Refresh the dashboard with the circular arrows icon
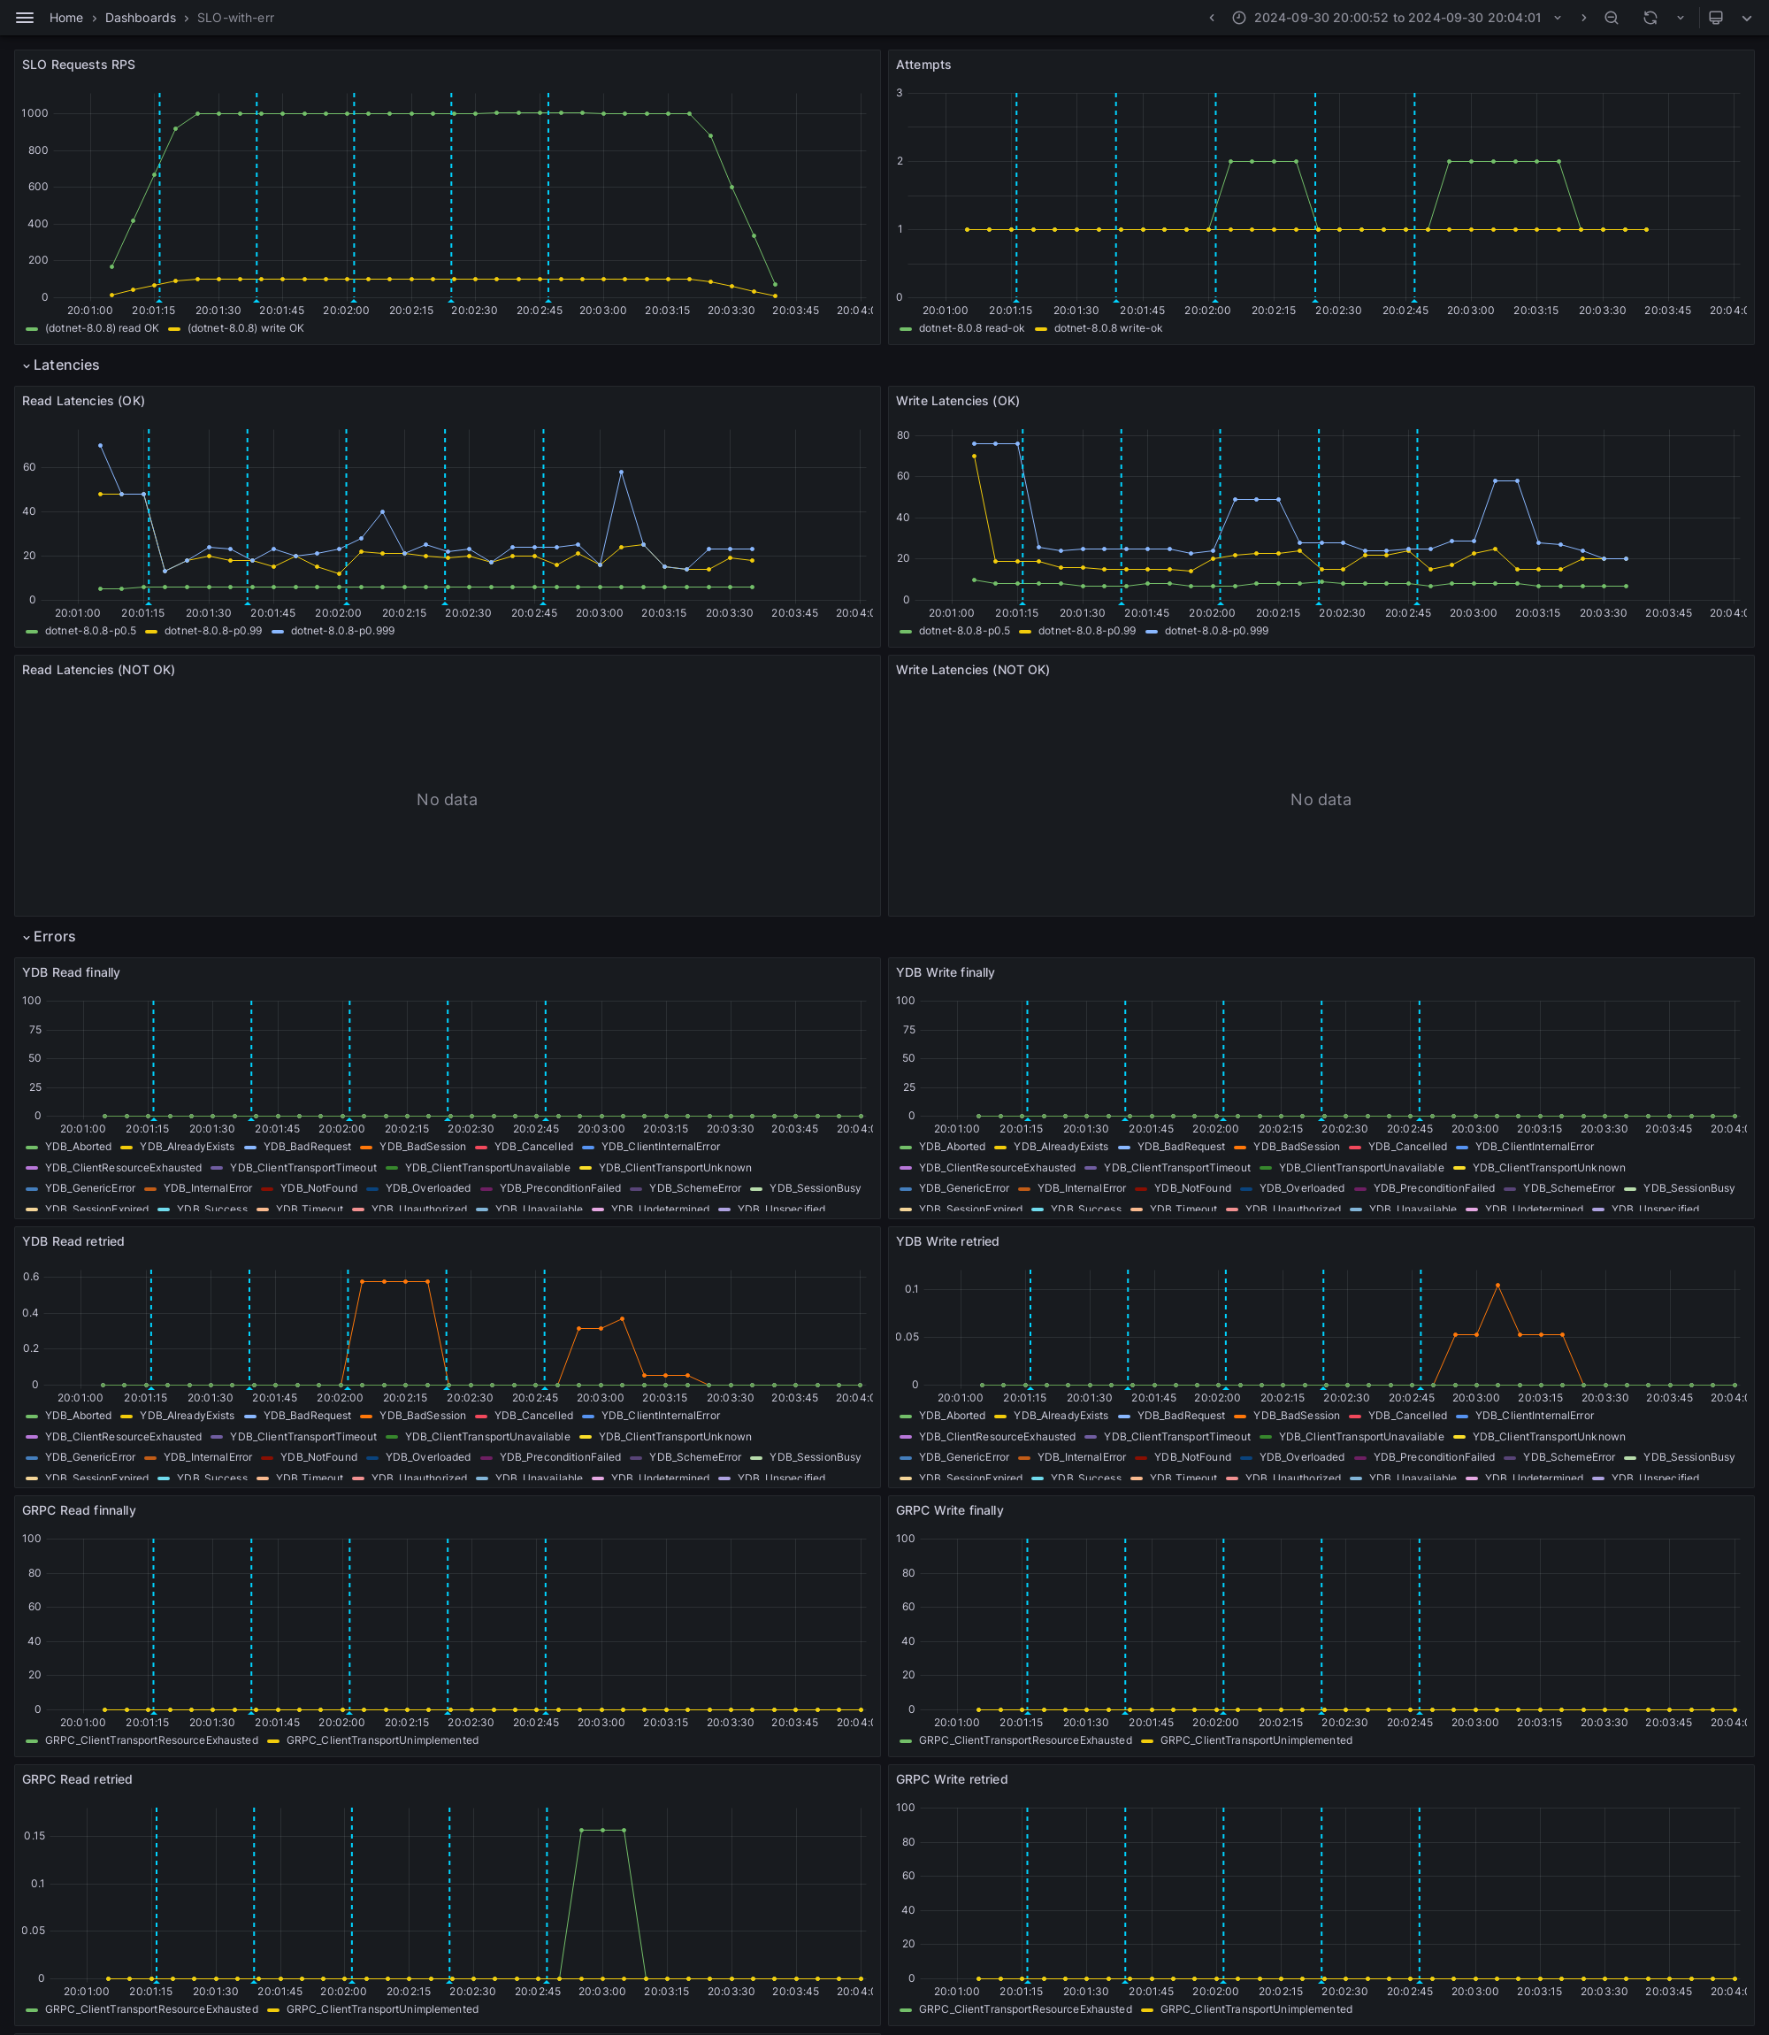The width and height of the screenshot is (1769, 2035). pos(1650,18)
